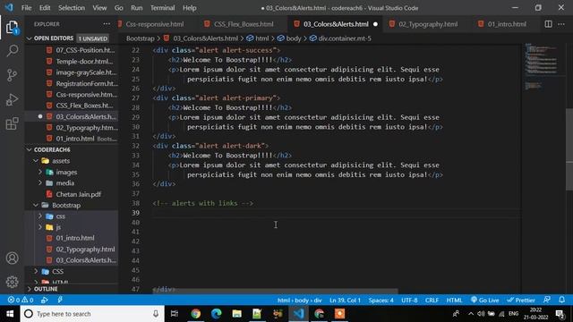Open the Selection menu
The image size is (573, 322).
pyautogui.click(x=72, y=8)
